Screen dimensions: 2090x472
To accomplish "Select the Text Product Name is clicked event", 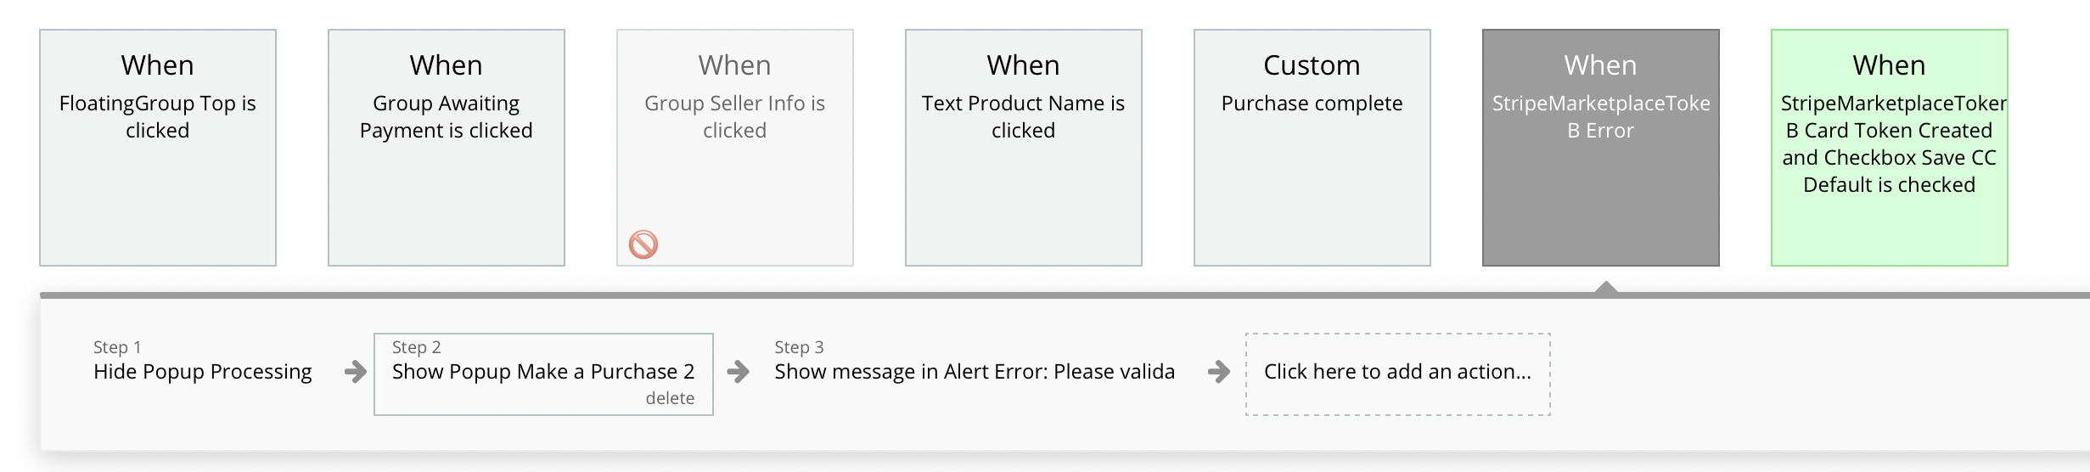I will click(x=1024, y=148).
